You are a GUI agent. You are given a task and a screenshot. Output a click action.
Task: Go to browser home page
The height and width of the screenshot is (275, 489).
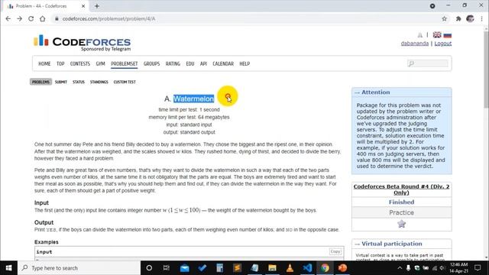[43, 18]
